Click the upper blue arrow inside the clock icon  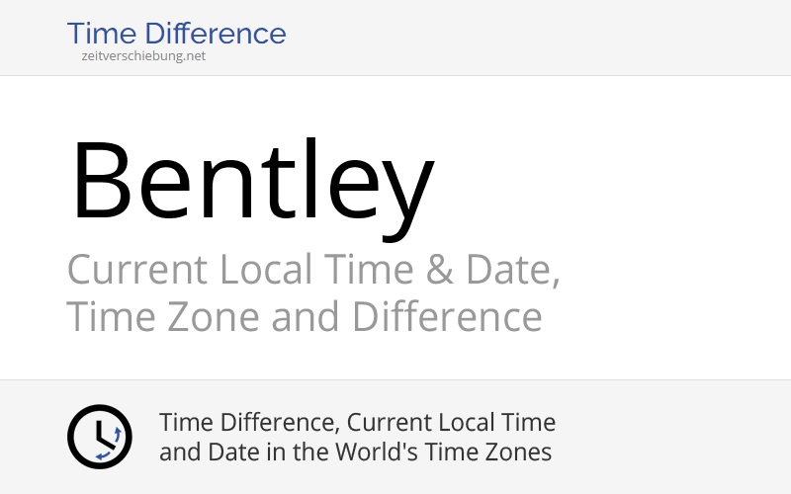[x=118, y=435]
